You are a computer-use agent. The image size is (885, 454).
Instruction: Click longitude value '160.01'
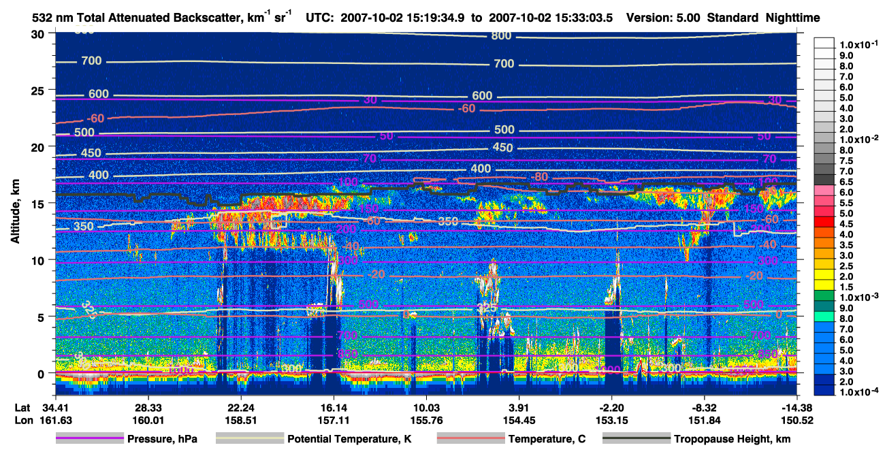[x=148, y=420]
